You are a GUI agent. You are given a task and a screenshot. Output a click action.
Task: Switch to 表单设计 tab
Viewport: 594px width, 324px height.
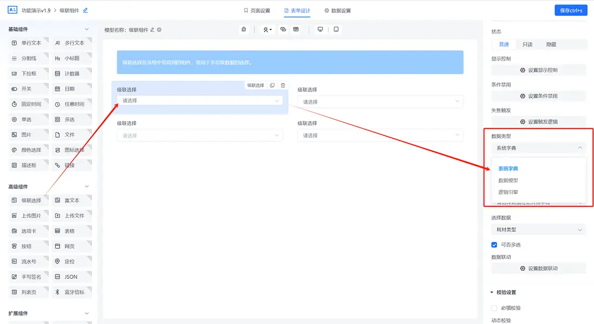297,11
